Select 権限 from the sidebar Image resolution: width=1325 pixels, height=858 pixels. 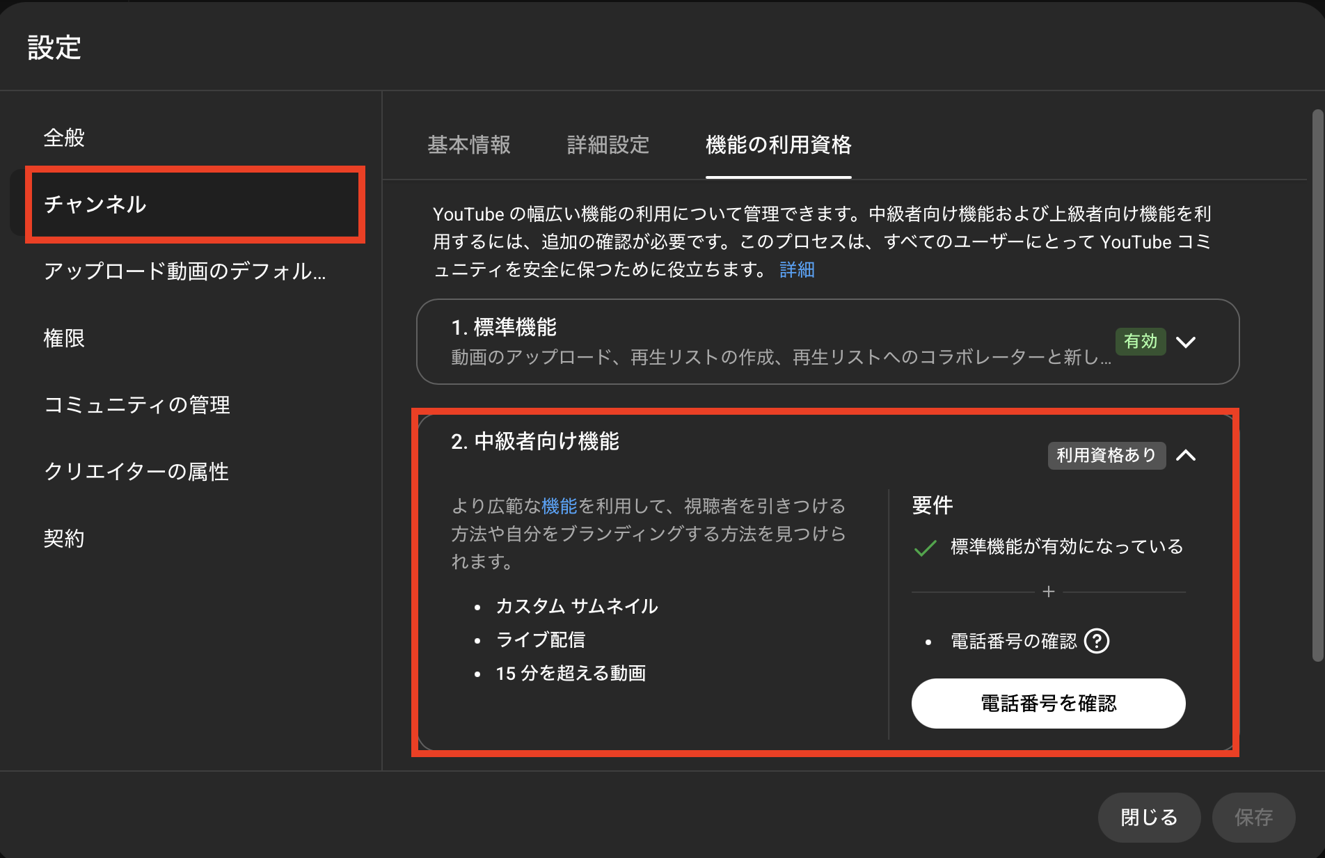point(65,339)
